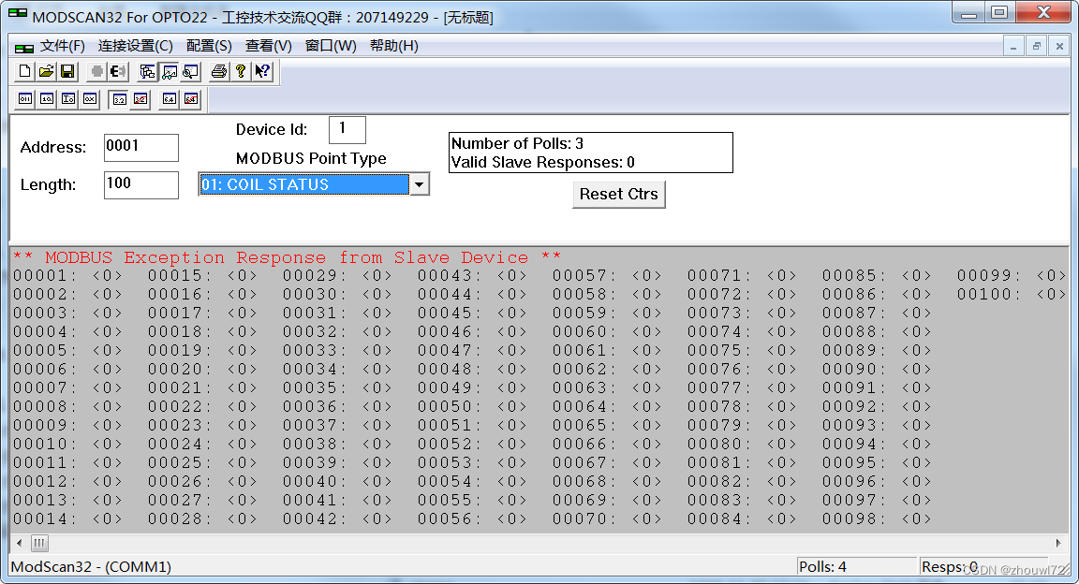Select the swapped 64-bit double display icon

(191, 99)
